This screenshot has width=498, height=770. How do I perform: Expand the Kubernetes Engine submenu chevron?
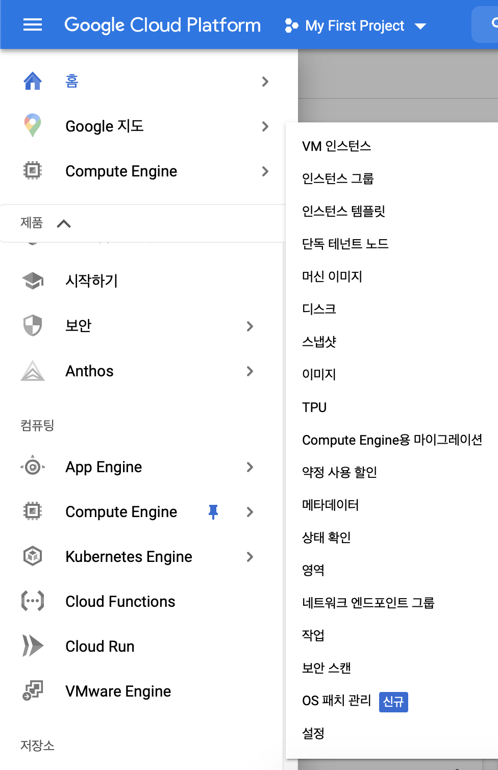click(250, 557)
